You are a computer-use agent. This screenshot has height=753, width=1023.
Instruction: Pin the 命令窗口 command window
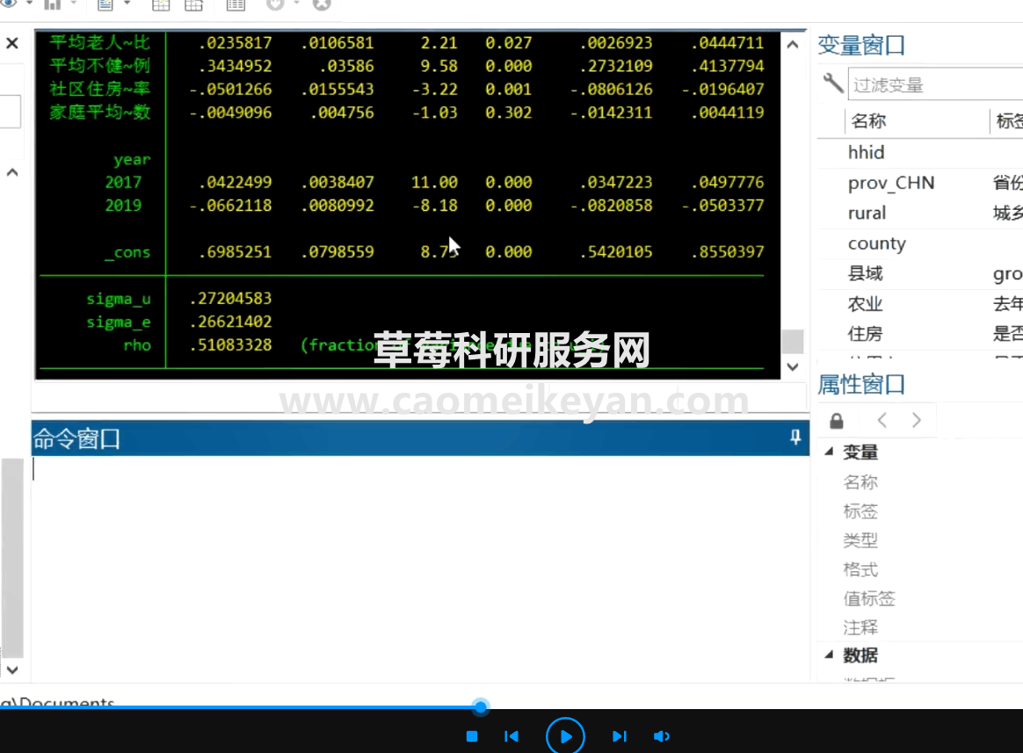795,438
